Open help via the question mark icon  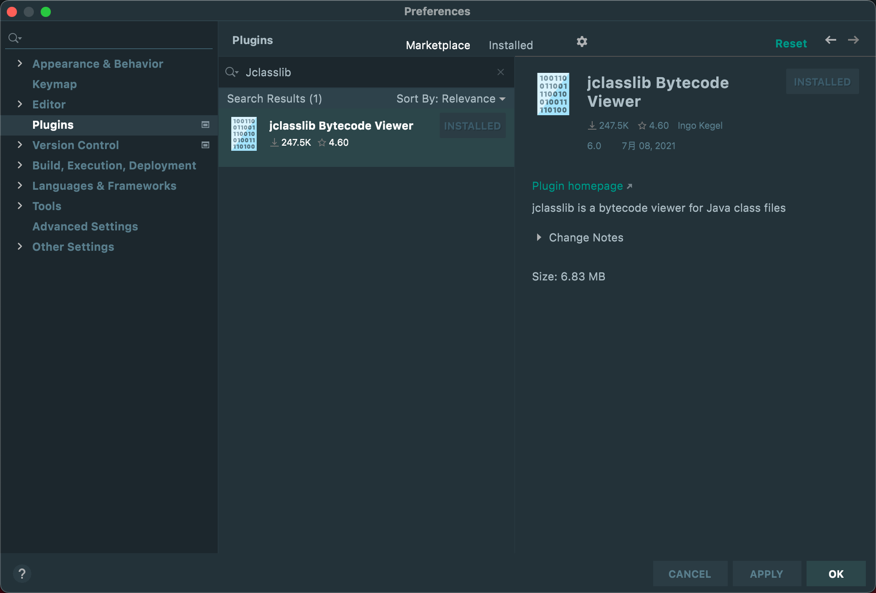(x=22, y=574)
